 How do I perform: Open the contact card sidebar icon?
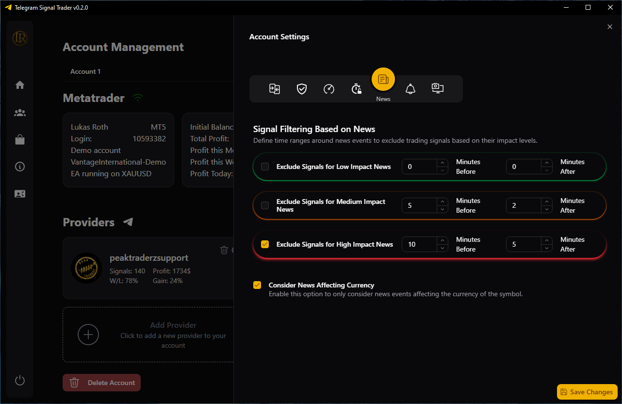pyautogui.click(x=20, y=194)
